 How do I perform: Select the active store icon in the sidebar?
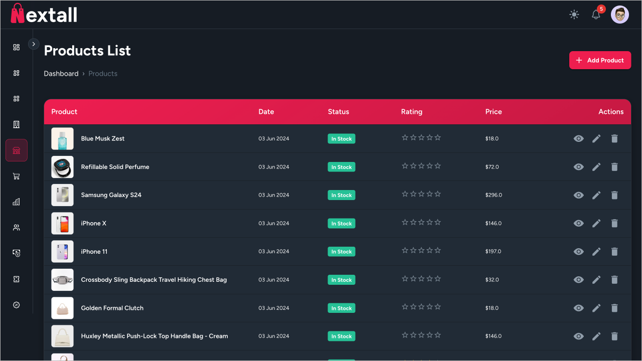pyautogui.click(x=17, y=150)
